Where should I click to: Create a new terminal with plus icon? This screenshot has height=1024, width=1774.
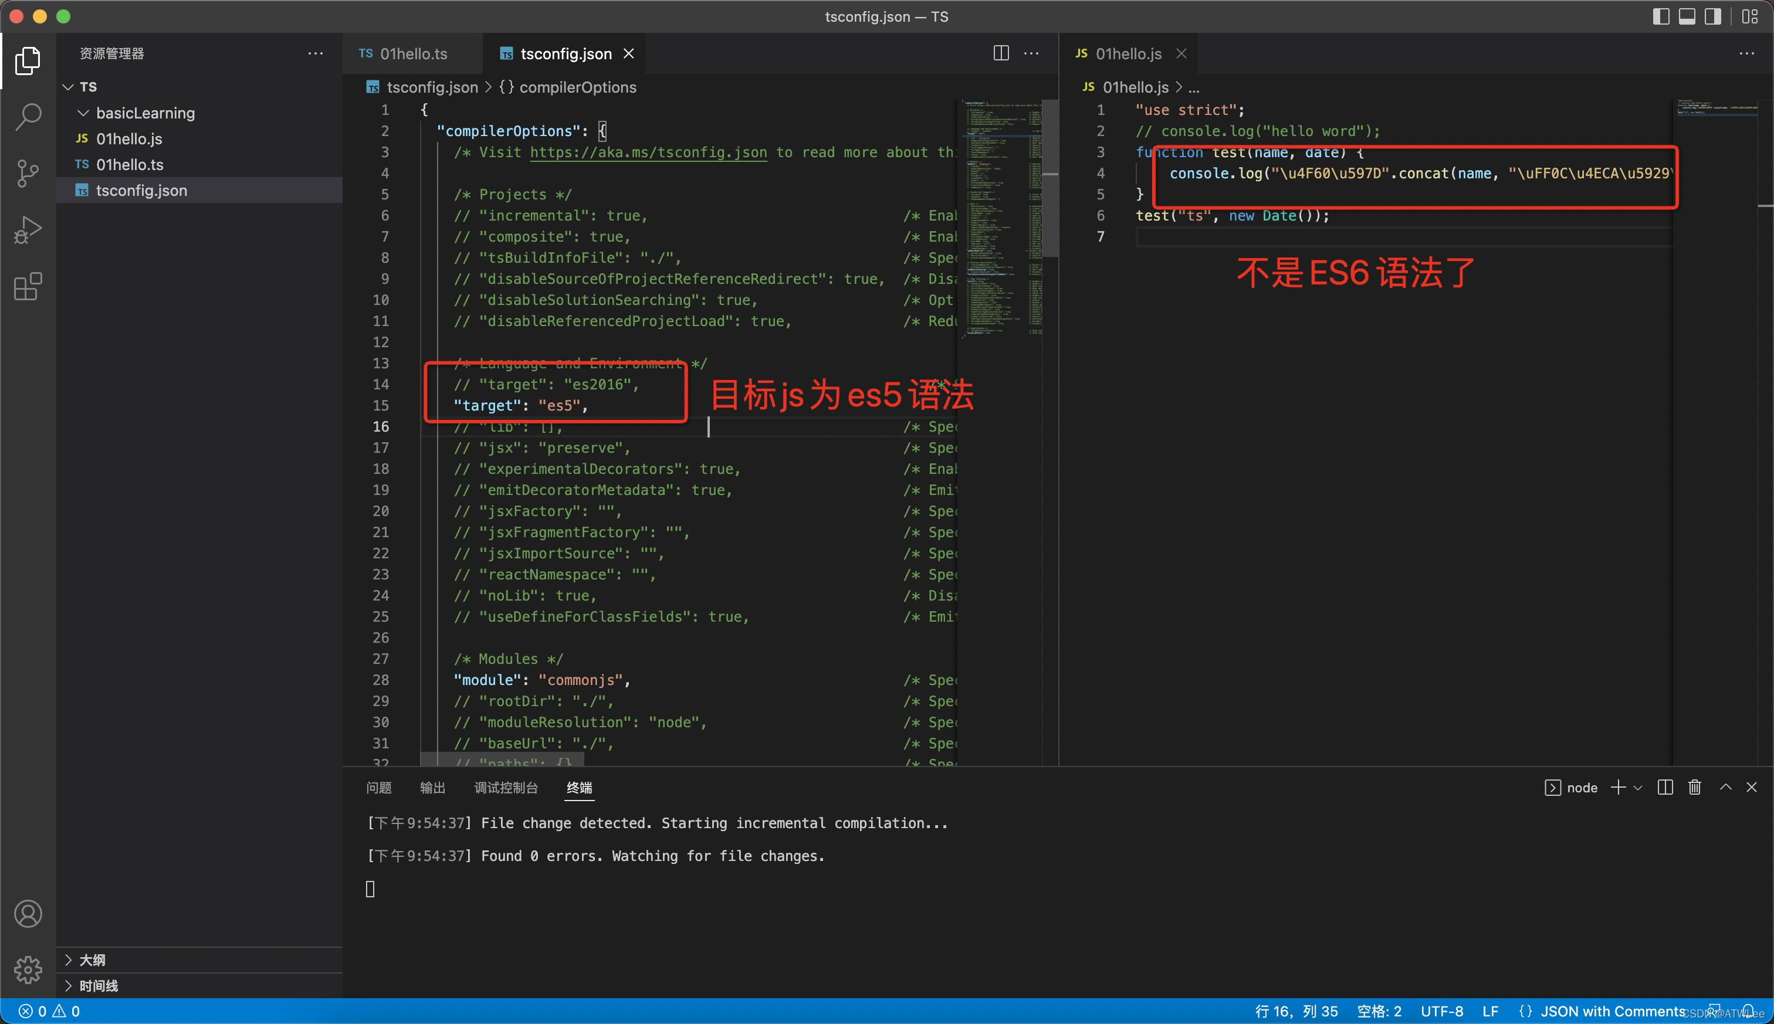(x=1618, y=787)
